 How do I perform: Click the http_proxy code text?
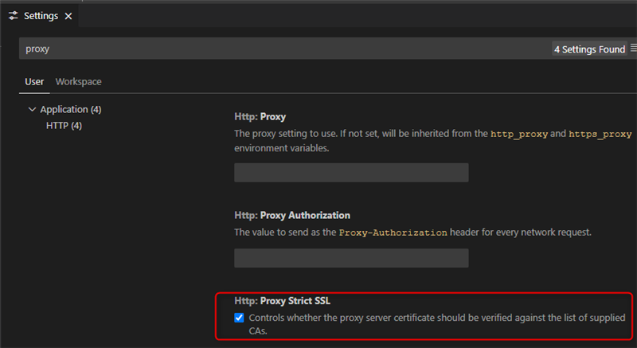519,134
